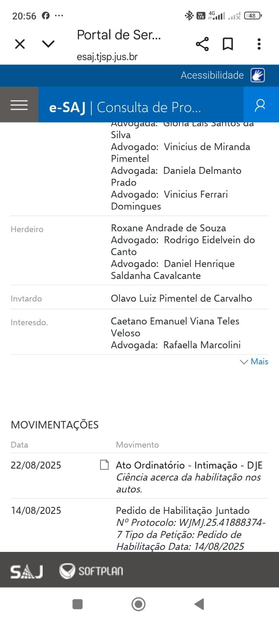
Task: Open the Acessibilidade link
Action: coord(212,75)
